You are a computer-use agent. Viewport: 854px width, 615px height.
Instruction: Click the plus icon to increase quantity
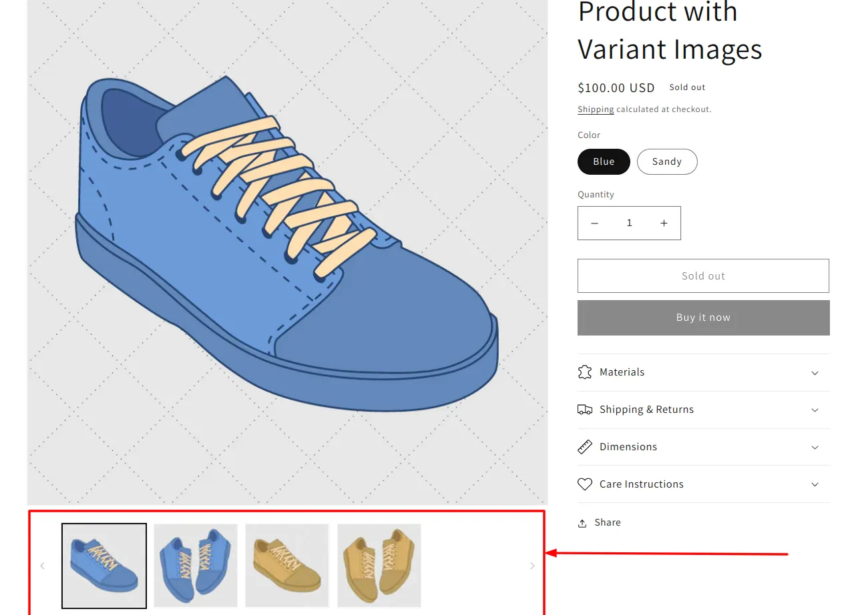[x=664, y=223]
